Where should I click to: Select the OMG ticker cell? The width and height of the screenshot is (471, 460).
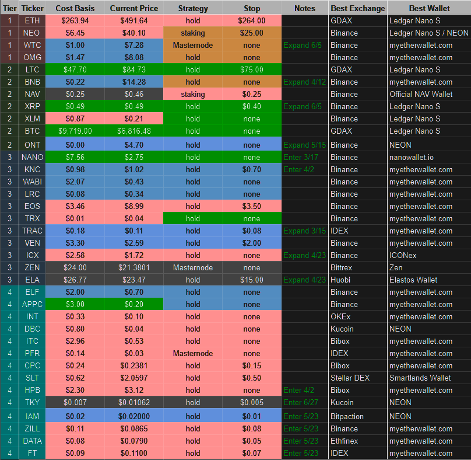[x=32, y=57]
